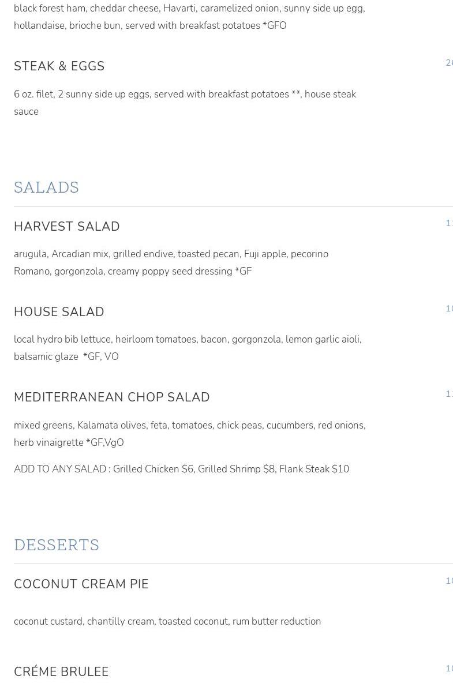Click the Coconut Cream Pie description text
Image resolution: width=453 pixels, height=691 pixels.
(x=167, y=621)
